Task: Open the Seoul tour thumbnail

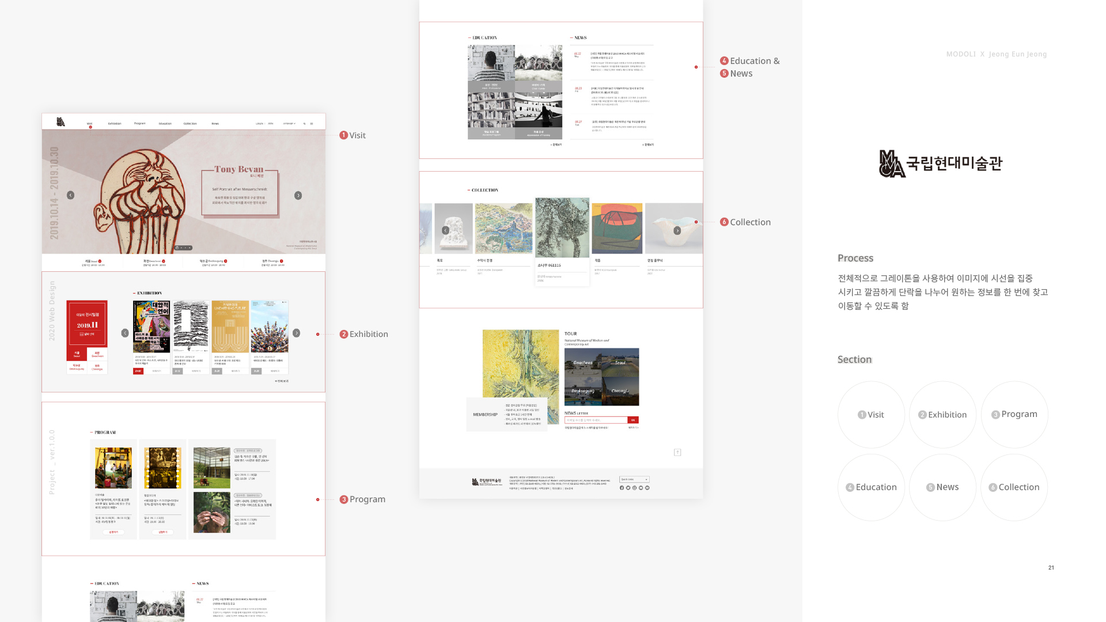Action: point(620,362)
